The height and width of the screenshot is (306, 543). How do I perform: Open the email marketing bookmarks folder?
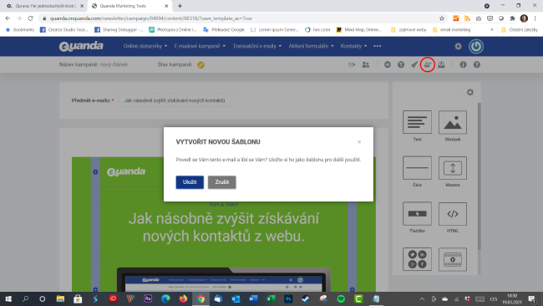click(x=452, y=30)
